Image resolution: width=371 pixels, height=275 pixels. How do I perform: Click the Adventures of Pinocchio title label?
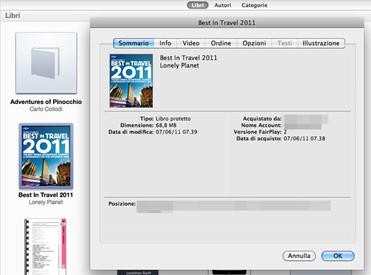point(46,102)
